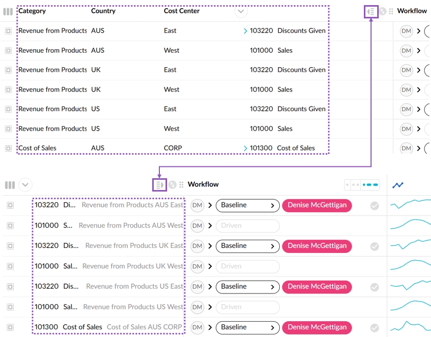Expand the blue chevron beside 103220 Discounts Given AUS East
Screen dimensions: 431x337
(x=245, y=31)
